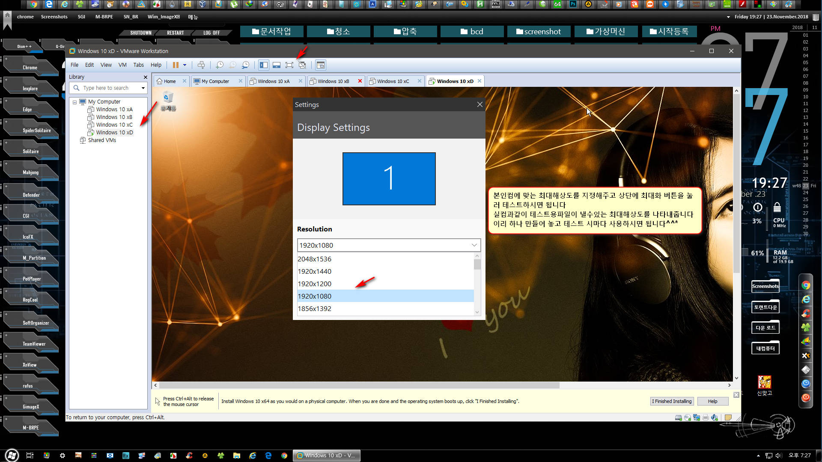
Task: Choose 2048x1536 resolution
Action: (x=386, y=259)
